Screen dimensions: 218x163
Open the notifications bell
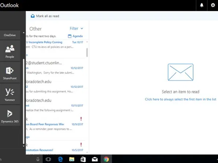(202, 5)
